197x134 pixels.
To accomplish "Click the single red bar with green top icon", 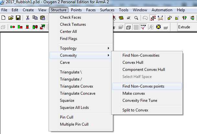I will [x=28, y=27].
